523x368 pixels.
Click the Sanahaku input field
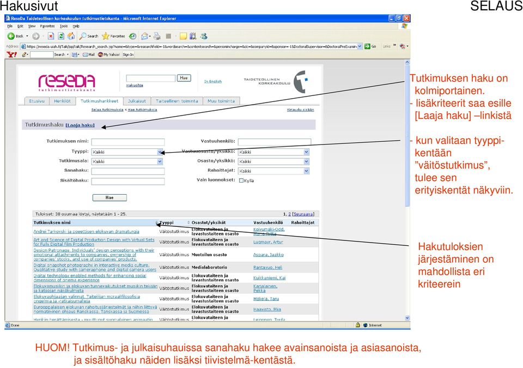[x=127, y=171]
